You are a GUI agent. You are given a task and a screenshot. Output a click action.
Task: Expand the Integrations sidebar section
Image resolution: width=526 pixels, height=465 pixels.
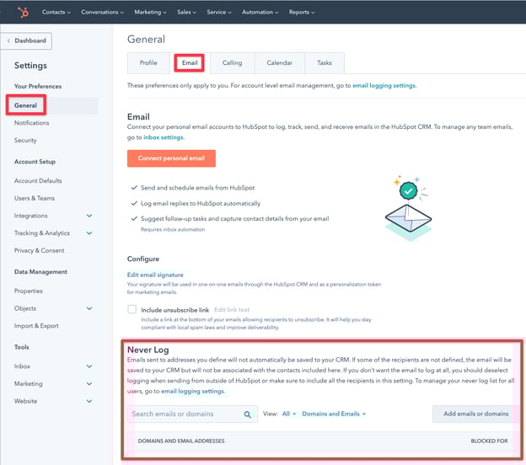coord(89,216)
